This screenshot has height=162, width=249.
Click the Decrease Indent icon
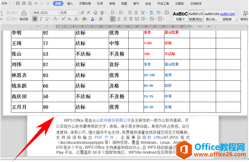point(130,12)
